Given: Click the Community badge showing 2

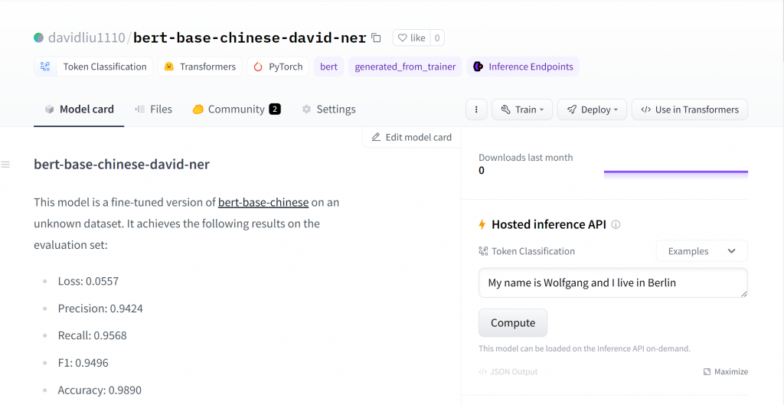Looking at the screenshot, I should [x=275, y=109].
